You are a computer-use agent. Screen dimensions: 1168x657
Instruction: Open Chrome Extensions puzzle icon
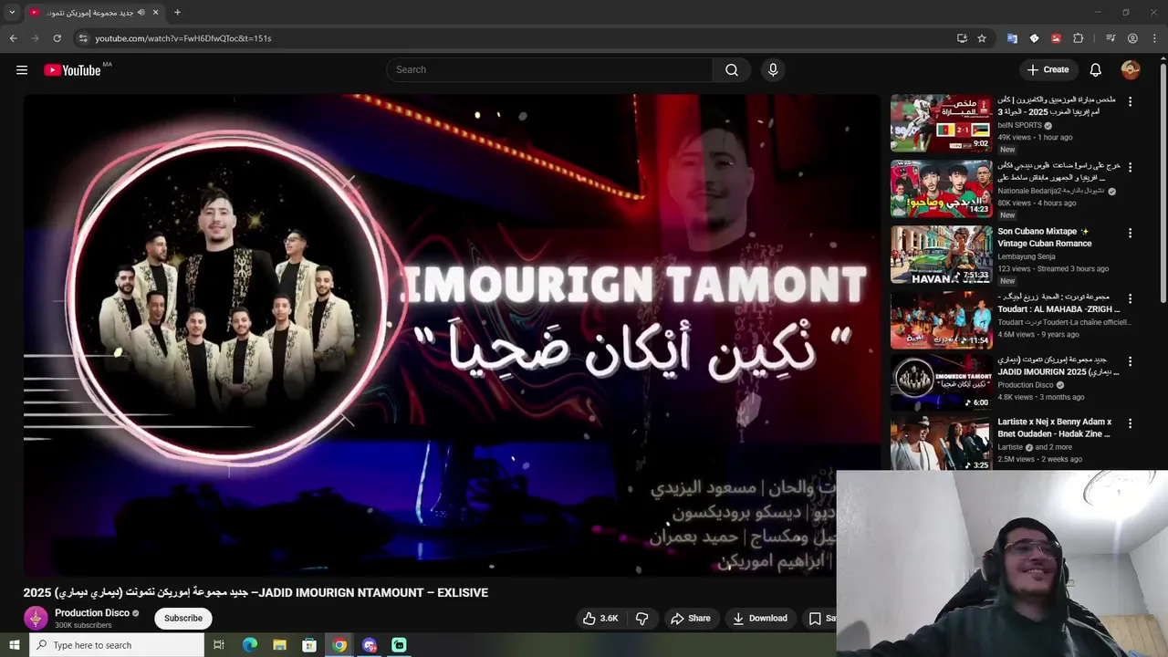1078,38
